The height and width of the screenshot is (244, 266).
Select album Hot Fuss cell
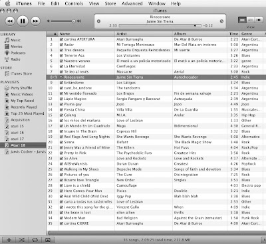tap(182, 147)
